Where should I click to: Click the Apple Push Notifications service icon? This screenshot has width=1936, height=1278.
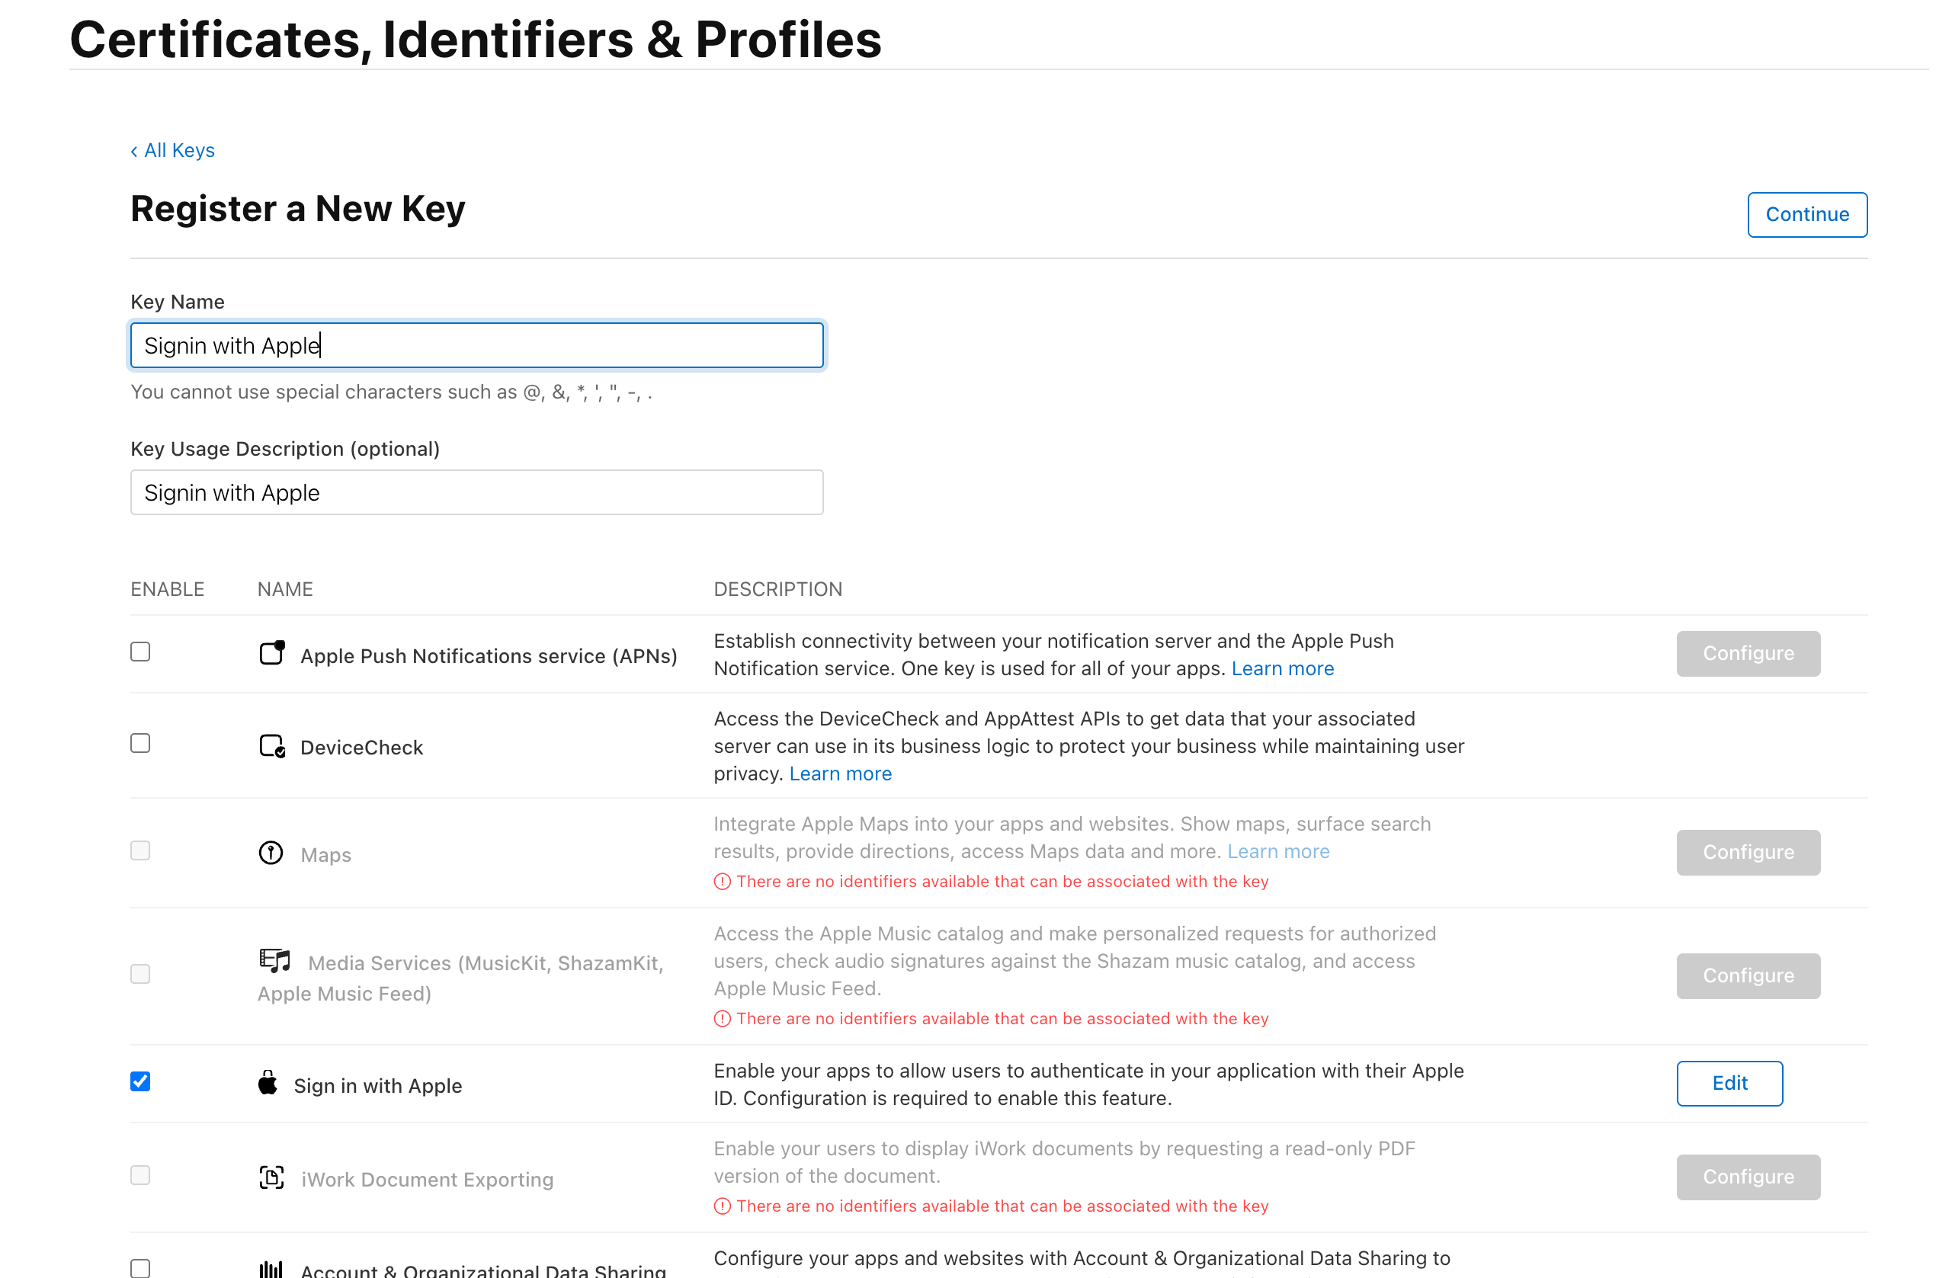272,654
